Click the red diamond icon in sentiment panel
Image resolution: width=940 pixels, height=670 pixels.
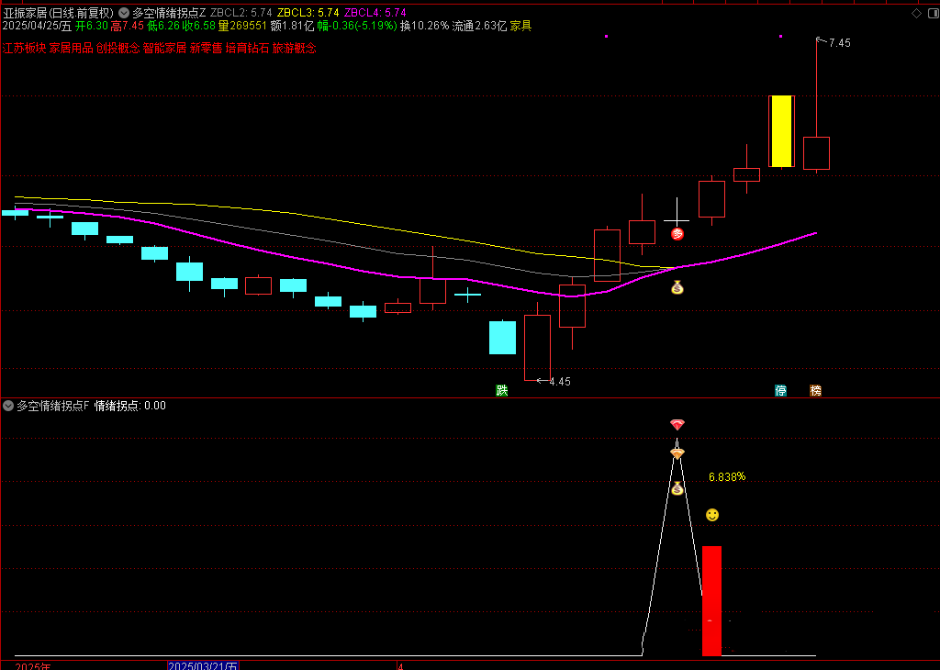point(677,425)
